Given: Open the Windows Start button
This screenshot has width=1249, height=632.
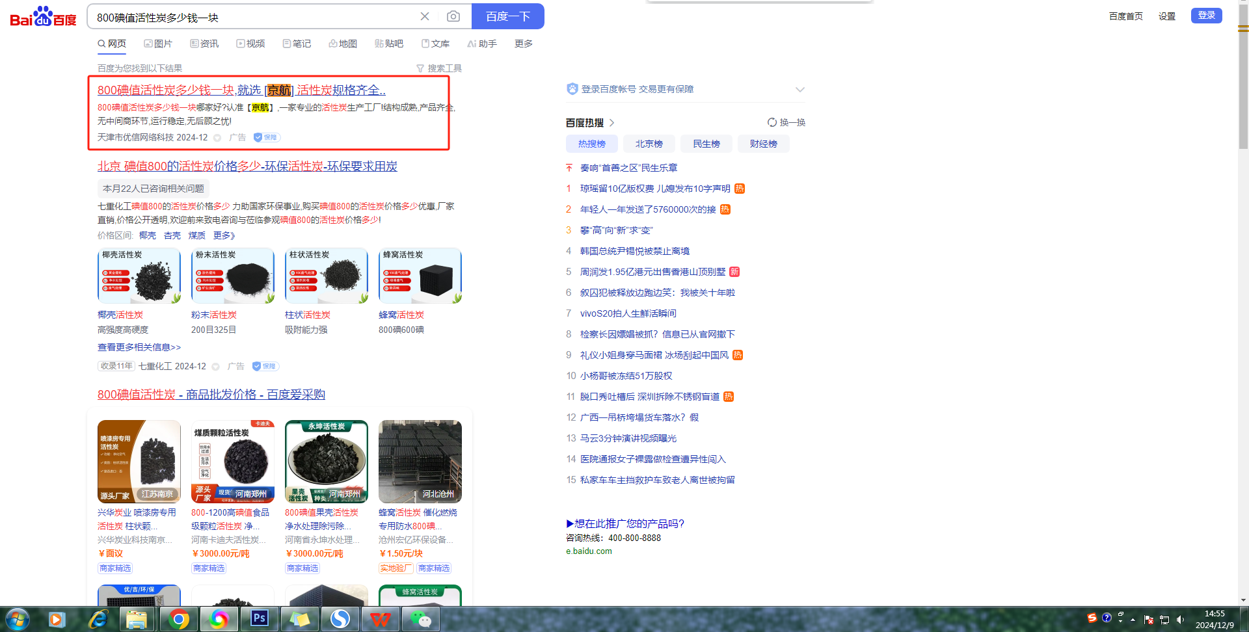Looking at the screenshot, I should [x=17, y=619].
